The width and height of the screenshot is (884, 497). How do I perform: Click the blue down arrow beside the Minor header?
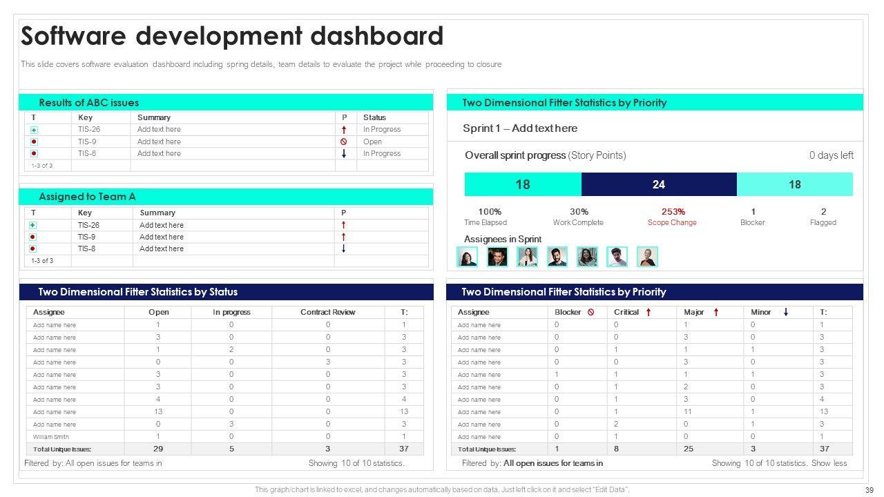(x=785, y=312)
